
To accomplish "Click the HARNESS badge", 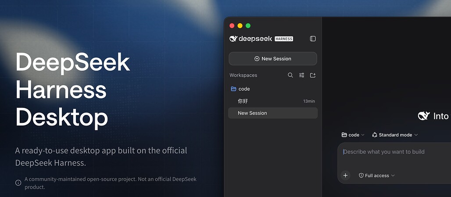I will [x=283, y=39].
